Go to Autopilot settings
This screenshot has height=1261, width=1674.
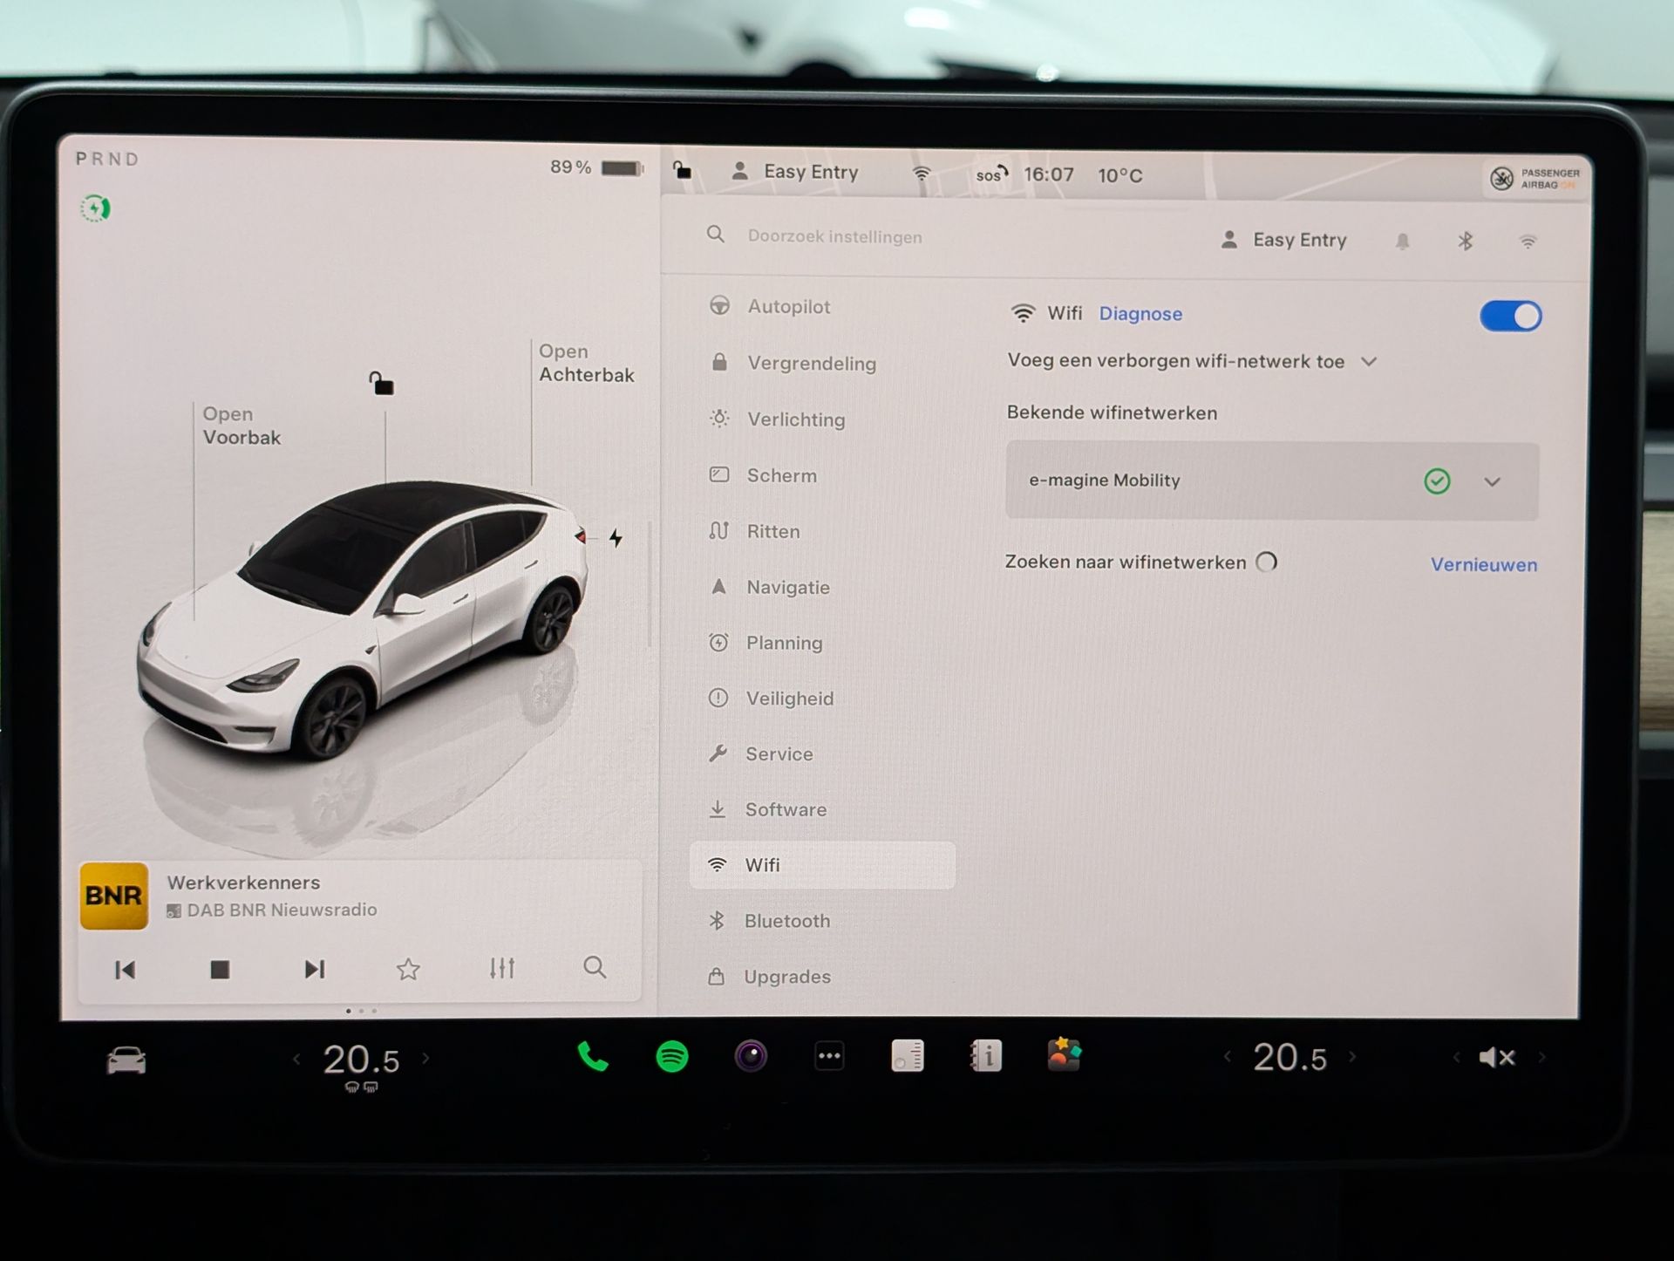coord(788,306)
